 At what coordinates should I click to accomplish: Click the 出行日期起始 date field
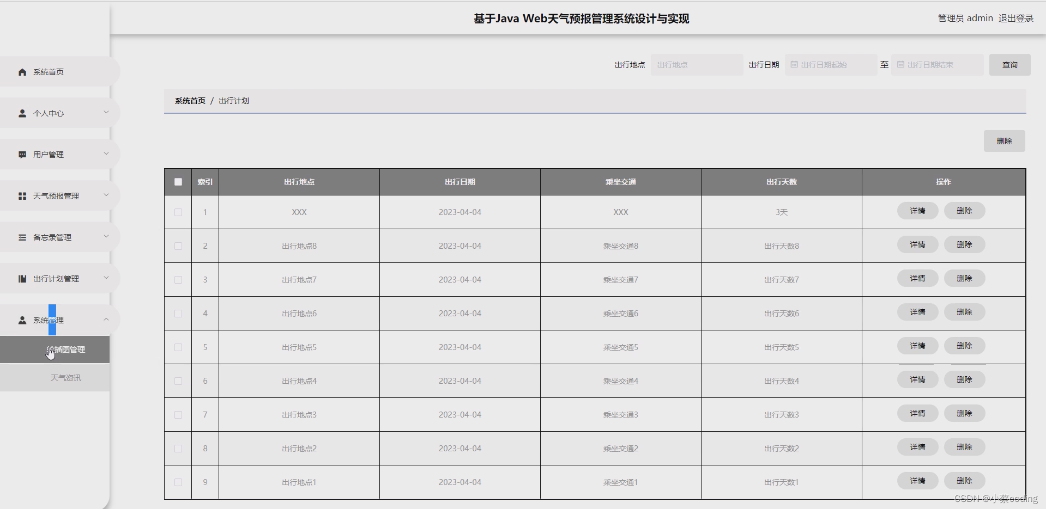pyautogui.click(x=831, y=65)
